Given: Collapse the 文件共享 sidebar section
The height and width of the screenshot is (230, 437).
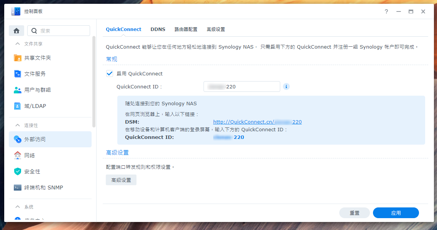Looking at the screenshot, I should (18, 44).
